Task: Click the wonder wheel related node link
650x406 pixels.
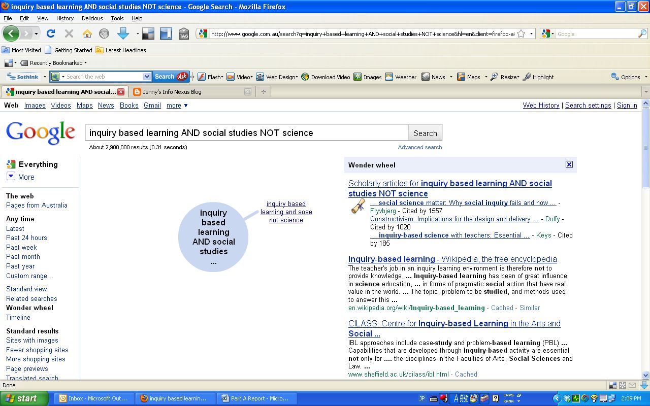Action: pos(286,212)
